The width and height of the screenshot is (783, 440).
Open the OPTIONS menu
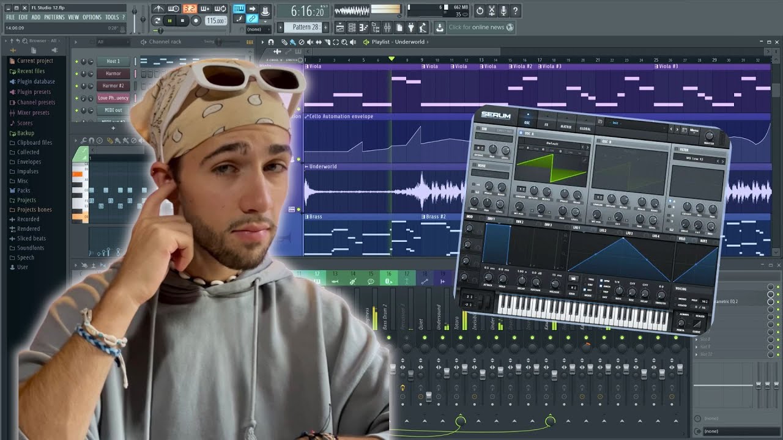92,17
